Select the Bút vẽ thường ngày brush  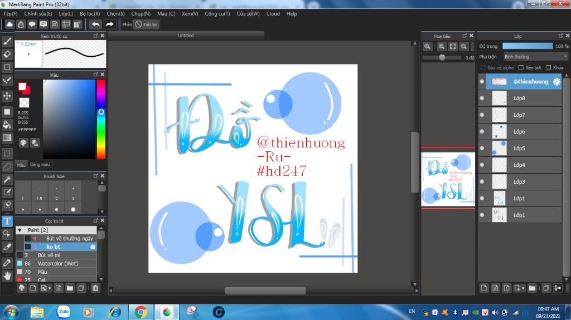click(60, 239)
